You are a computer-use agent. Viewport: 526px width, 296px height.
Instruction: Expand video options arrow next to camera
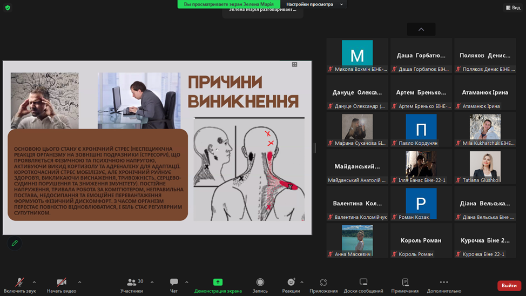coord(79,282)
